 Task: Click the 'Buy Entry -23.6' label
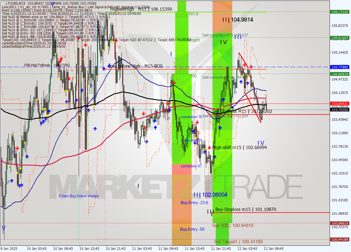point(194,203)
